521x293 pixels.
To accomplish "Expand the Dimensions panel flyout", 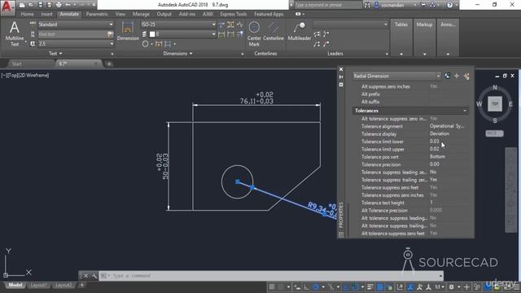I will (x=177, y=54).
